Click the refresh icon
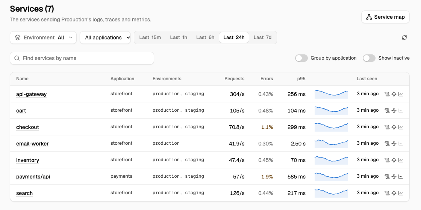Screen dimensions: 421x210 tap(404, 37)
